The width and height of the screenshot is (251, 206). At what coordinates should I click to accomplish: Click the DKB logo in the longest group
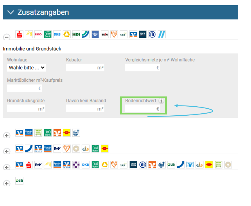(85, 165)
